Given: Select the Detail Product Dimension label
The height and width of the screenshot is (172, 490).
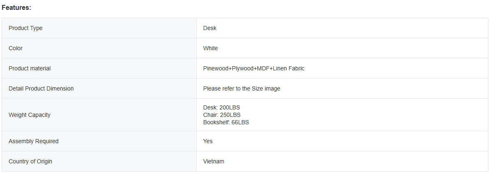Looking at the screenshot, I should pos(41,88).
